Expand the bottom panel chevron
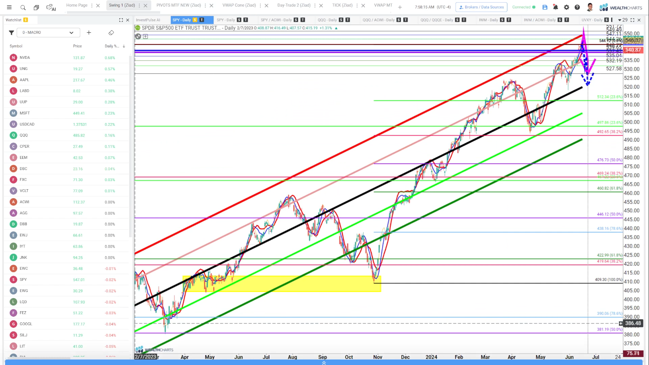 tap(324, 363)
